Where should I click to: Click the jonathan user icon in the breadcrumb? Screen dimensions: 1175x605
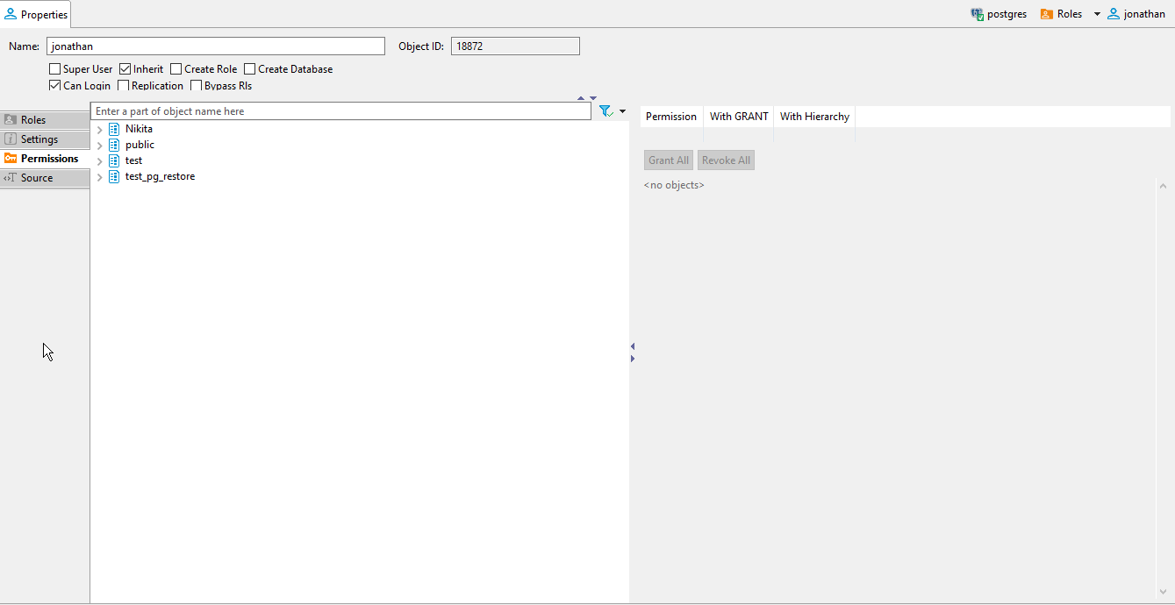point(1114,14)
